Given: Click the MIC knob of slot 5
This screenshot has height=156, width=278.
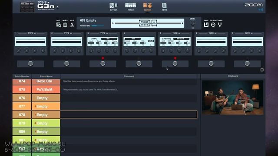Looking at the screenshot, I should pos(163,50).
